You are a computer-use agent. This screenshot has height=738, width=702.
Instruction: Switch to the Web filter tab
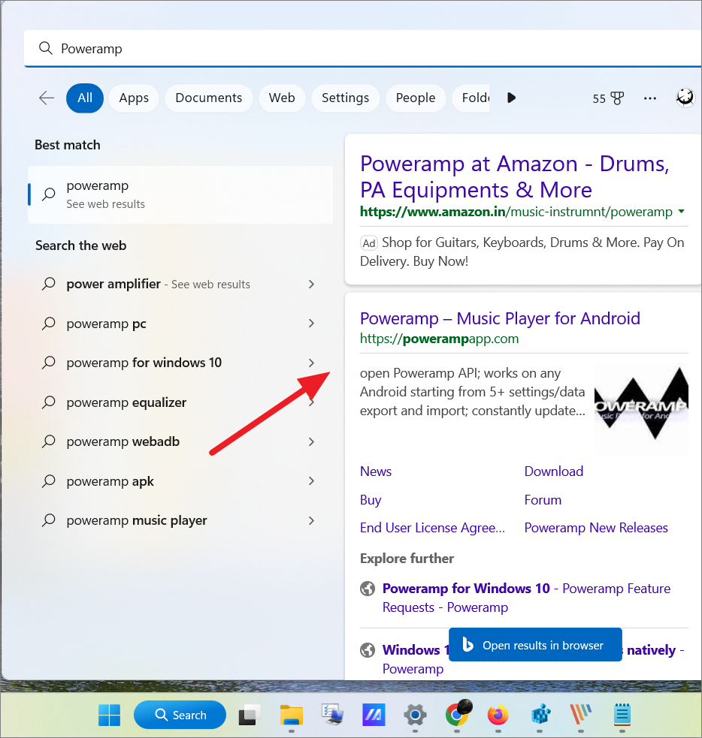(x=282, y=98)
